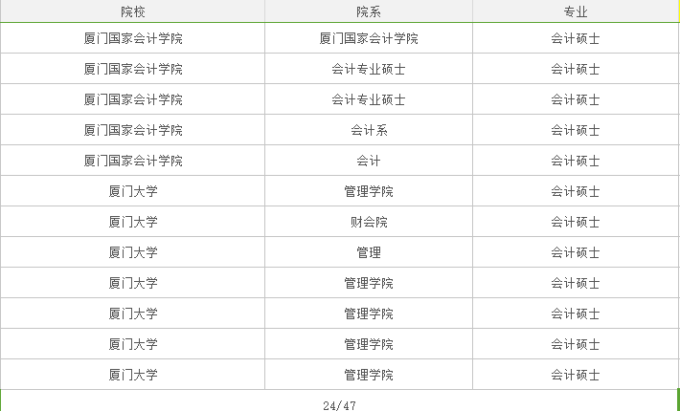Click 会计硕士 in the first data row
The width and height of the screenshot is (680, 411).
[576, 38]
